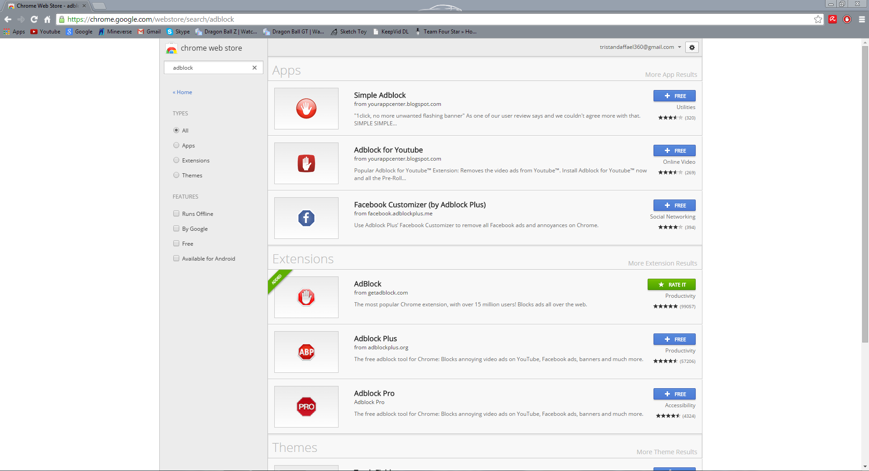
Task: Select the All types radio button
Action: pyautogui.click(x=176, y=130)
